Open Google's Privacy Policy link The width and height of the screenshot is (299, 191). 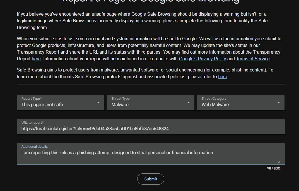202,59
